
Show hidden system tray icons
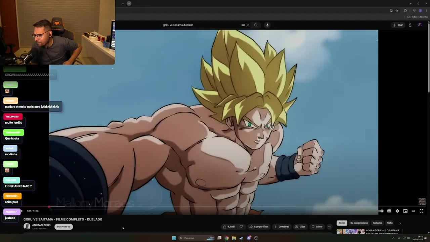click(x=393, y=238)
